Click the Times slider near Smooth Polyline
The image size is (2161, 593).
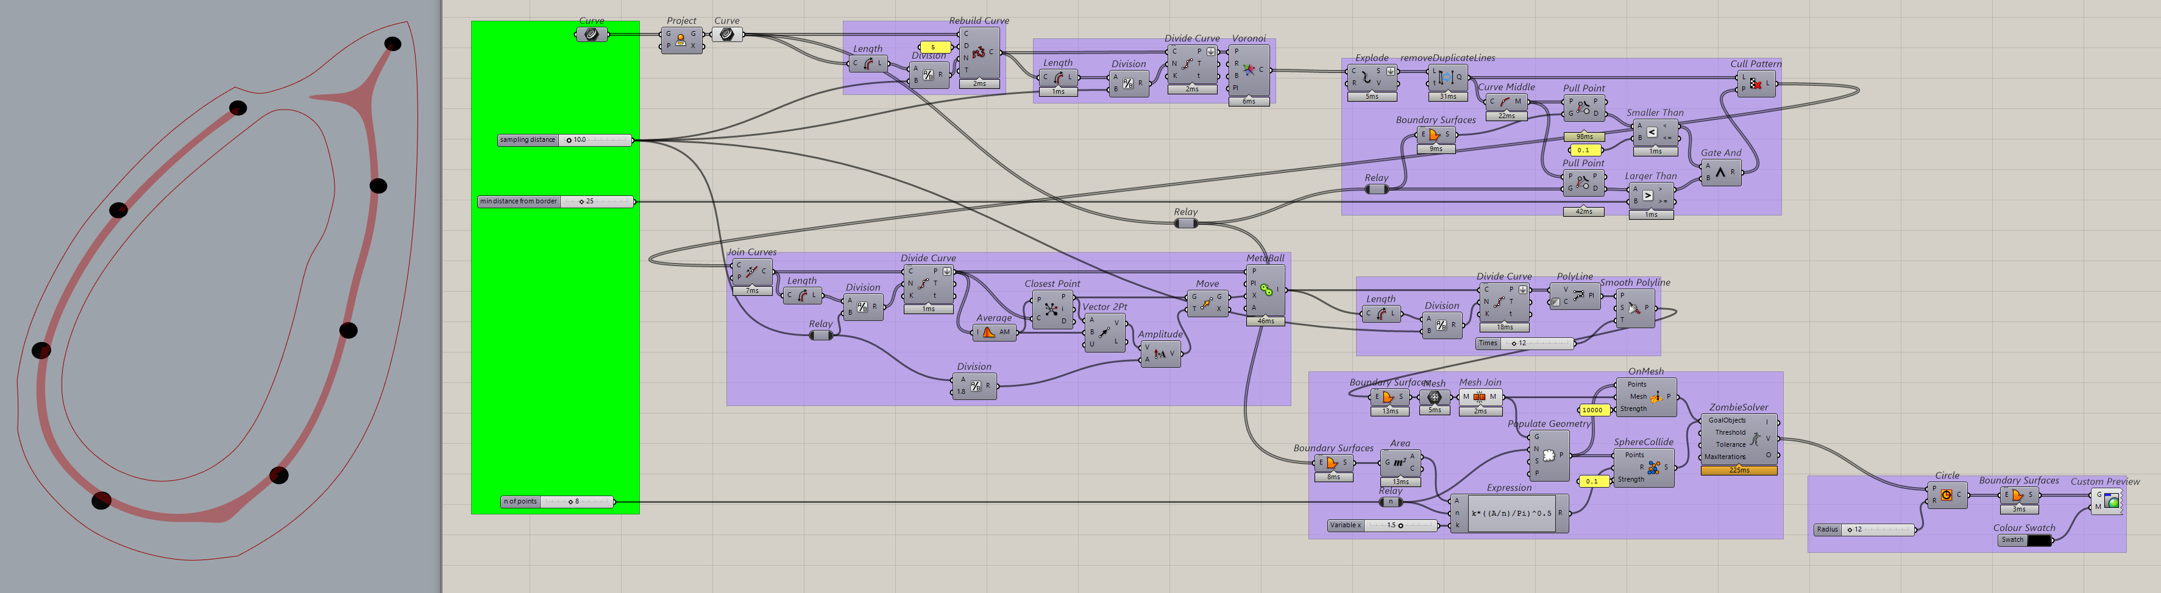coord(1525,343)
